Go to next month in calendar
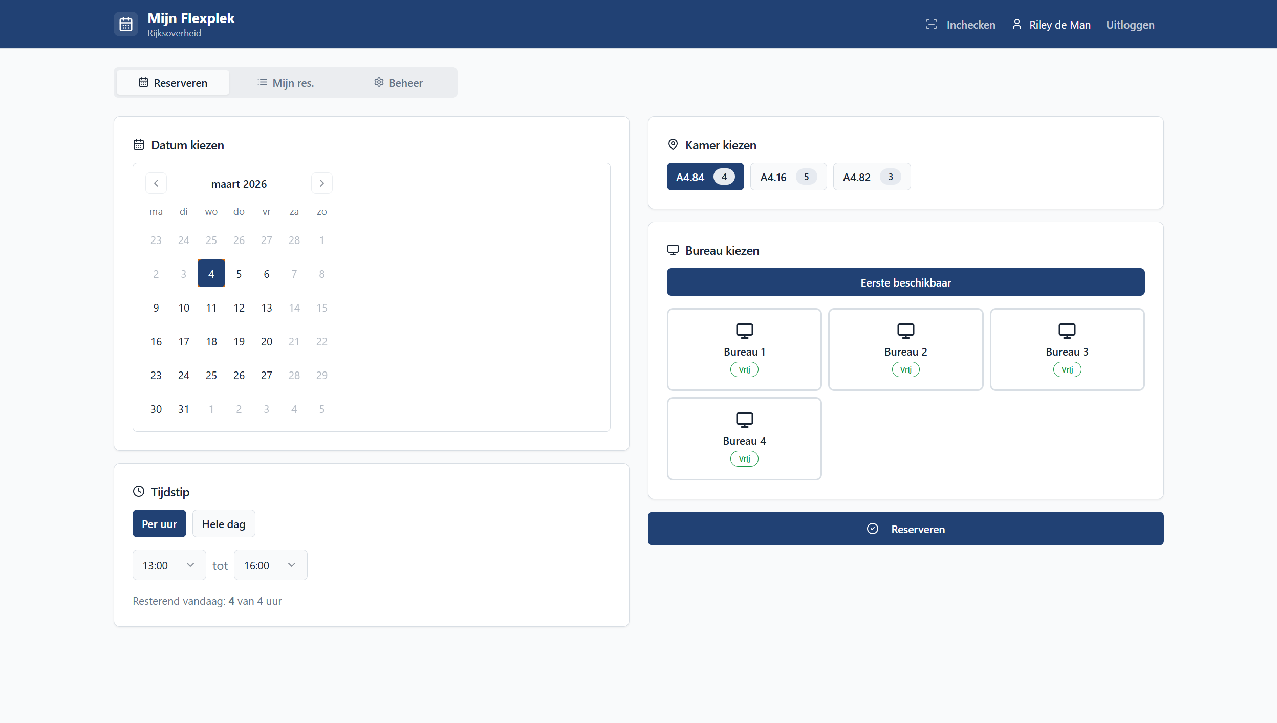The width and height of the screenshot is (1277, 723). [321, 183]
